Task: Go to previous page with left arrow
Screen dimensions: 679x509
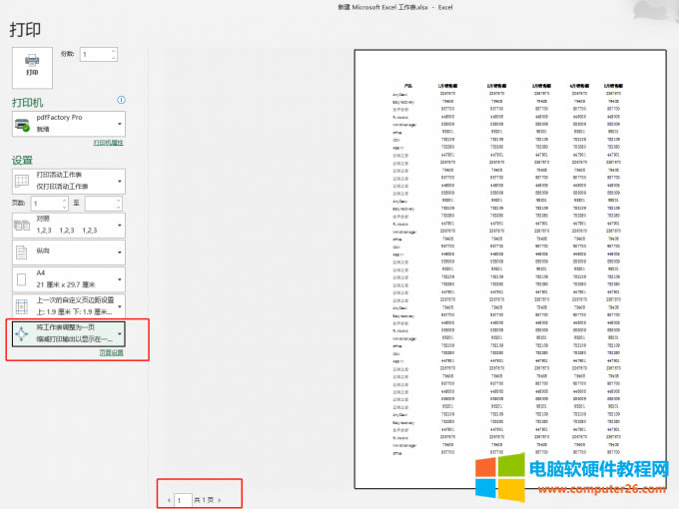Action: (168, 499)
